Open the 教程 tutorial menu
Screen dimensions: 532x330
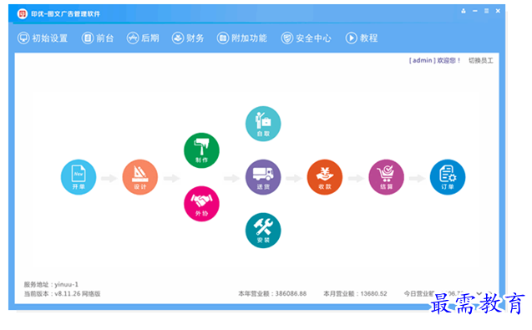point(362,38)
